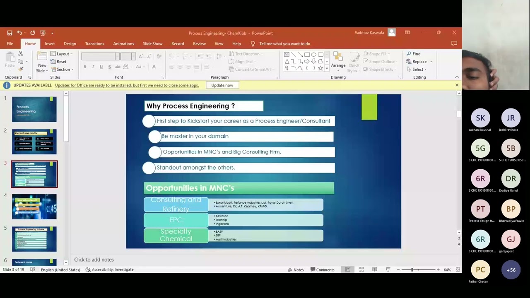The image size is (530, 298).
Task: Expand the shapes gallery More arrow
Action: pos(327,69)
